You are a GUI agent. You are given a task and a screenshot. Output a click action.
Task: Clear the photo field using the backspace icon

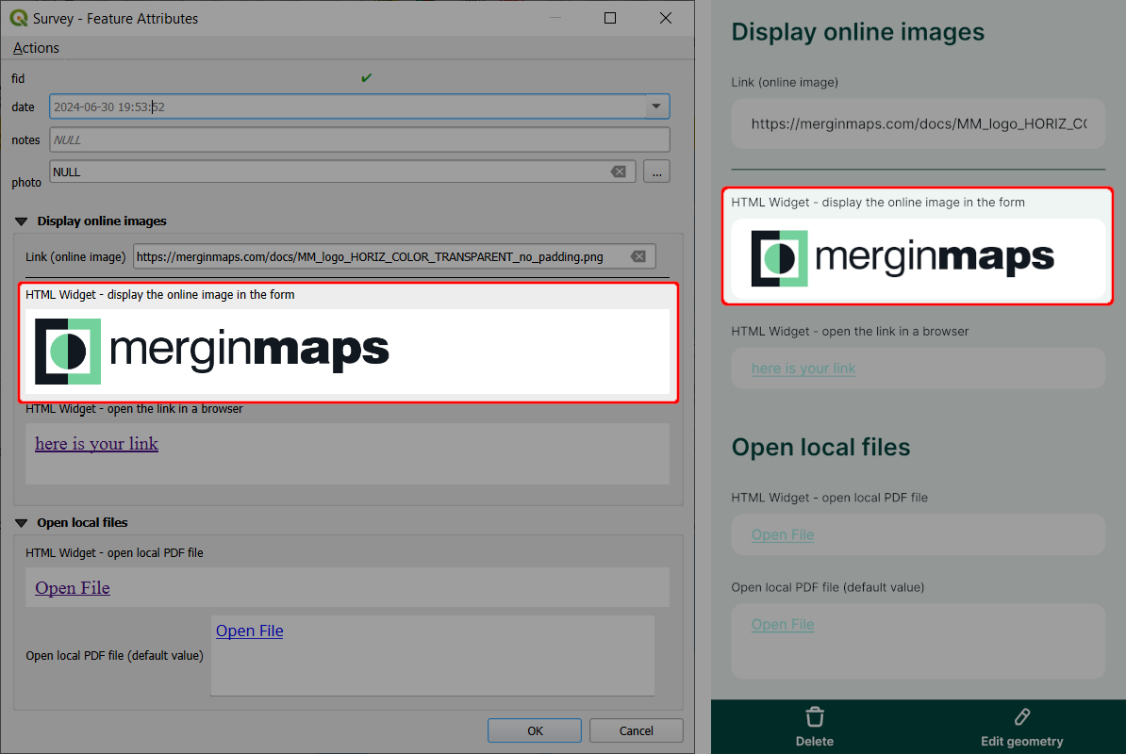click(620, 172)
